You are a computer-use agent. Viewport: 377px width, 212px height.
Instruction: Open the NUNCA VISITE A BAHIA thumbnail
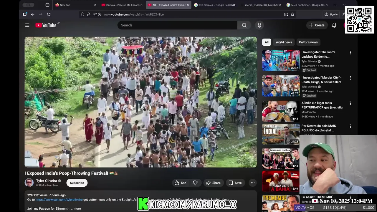[281, 181]
